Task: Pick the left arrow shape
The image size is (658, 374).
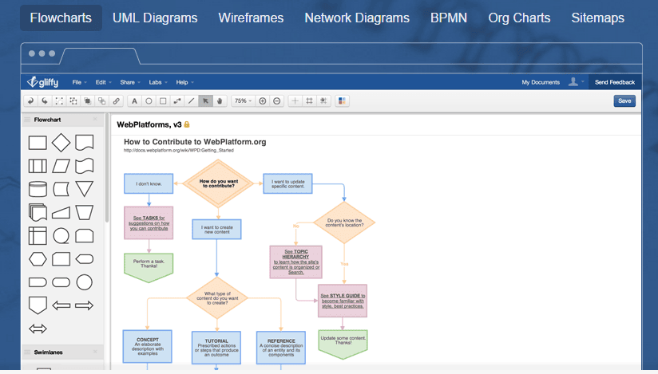Action: pos(61,305)
